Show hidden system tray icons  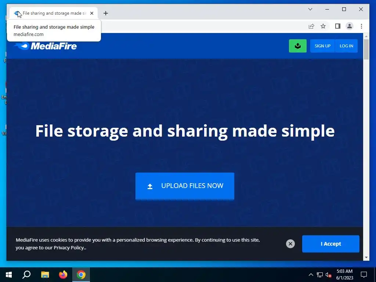(311, 275)
